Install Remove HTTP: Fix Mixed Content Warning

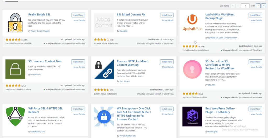pyautogui.click(x=167, y=62)
